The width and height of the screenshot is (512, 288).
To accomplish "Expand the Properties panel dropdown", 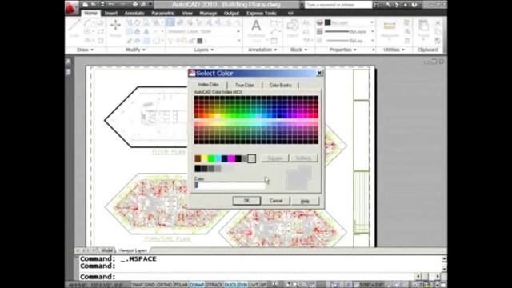I will 343,50.
